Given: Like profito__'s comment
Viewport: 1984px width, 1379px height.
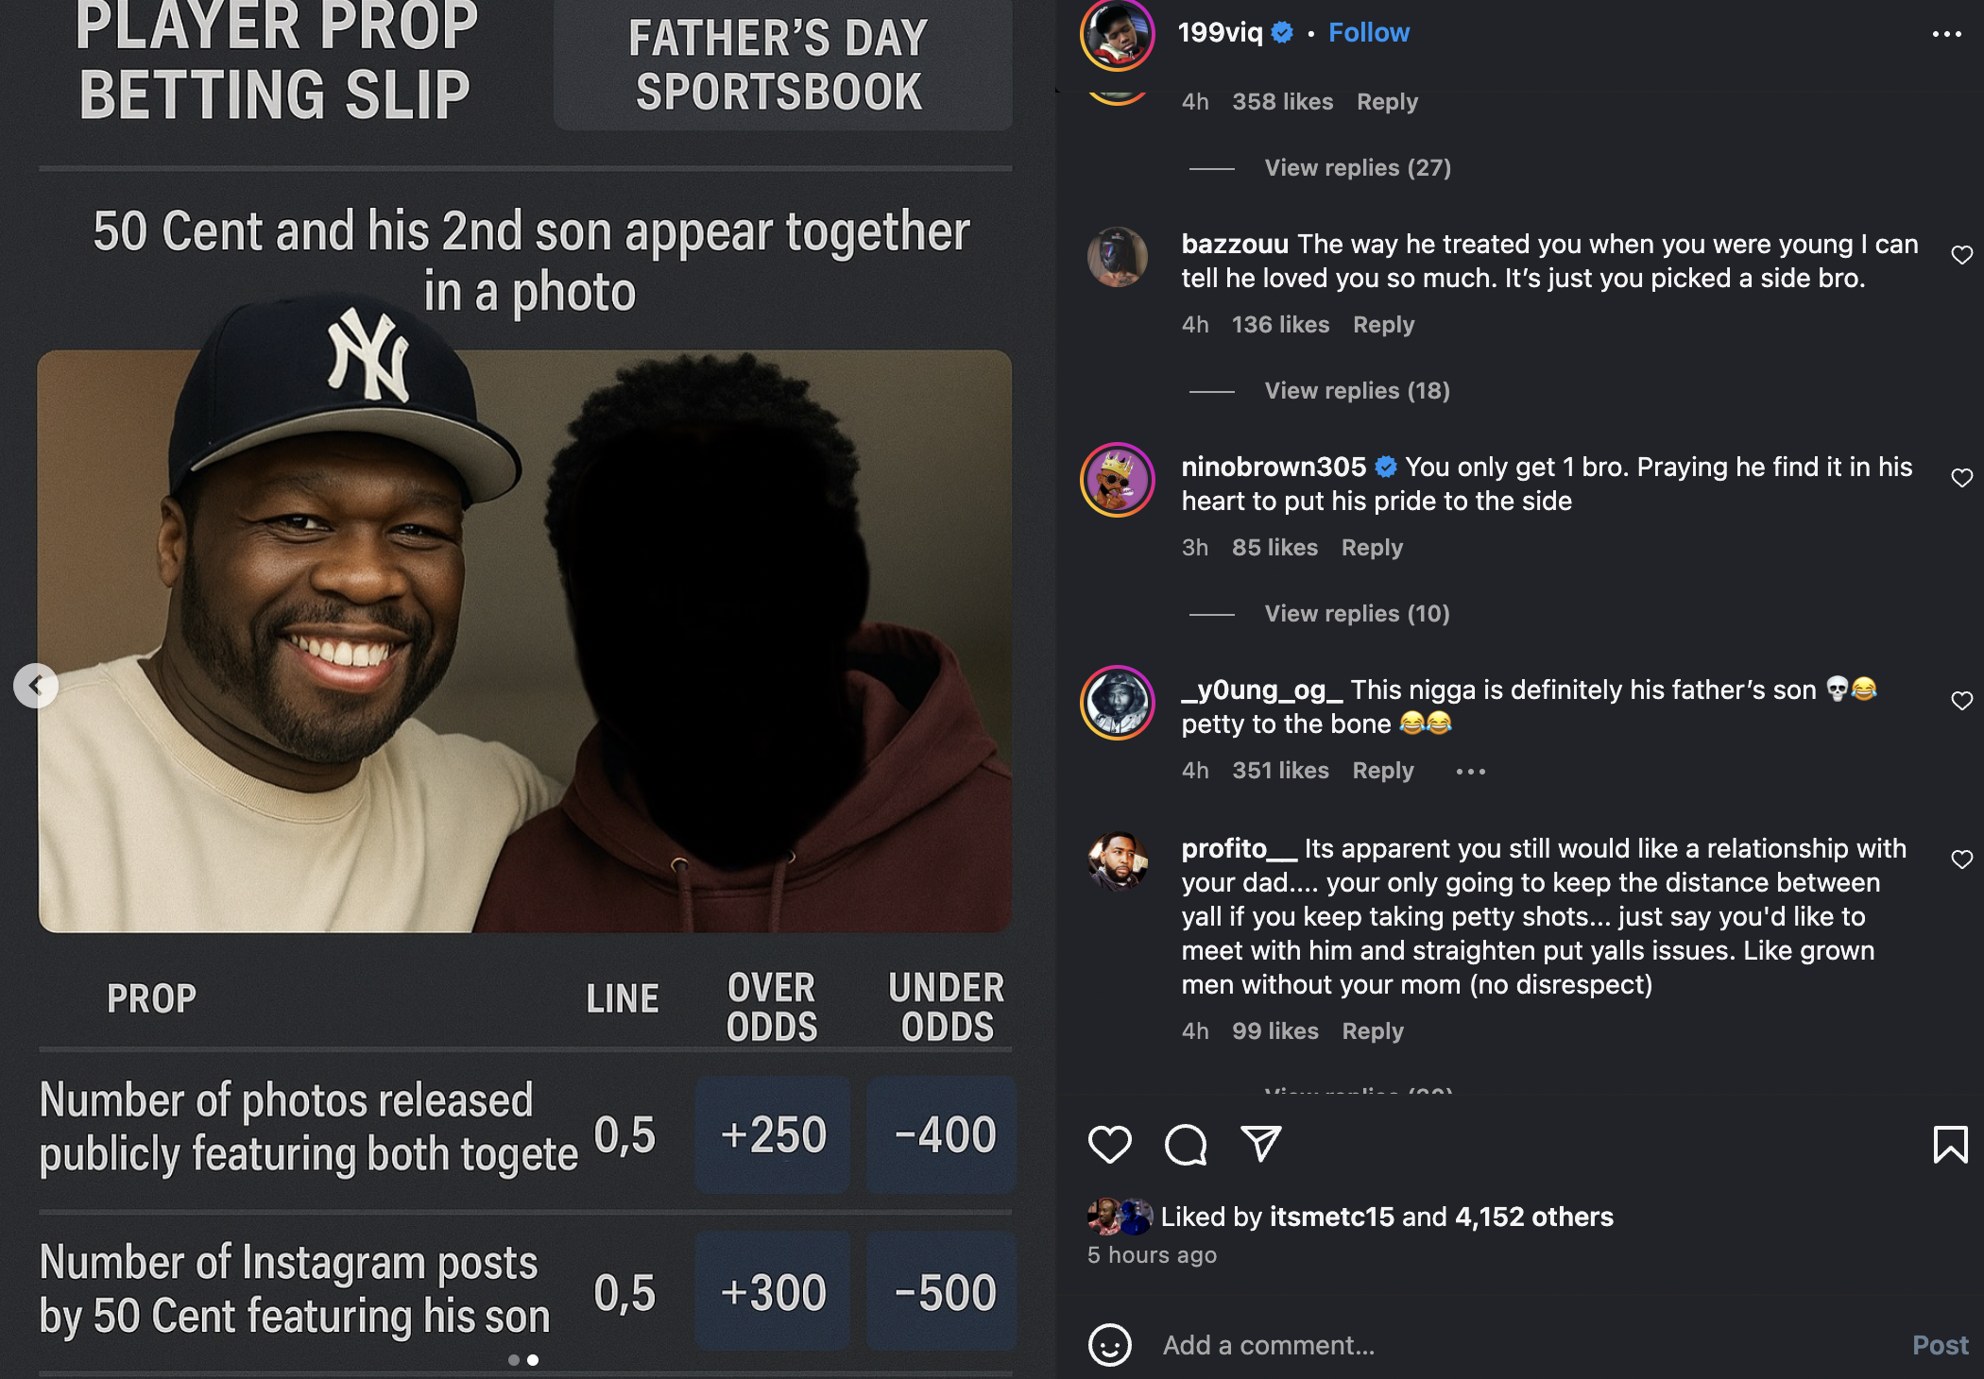Looking at the screenshot, I should coord(1961,860).
